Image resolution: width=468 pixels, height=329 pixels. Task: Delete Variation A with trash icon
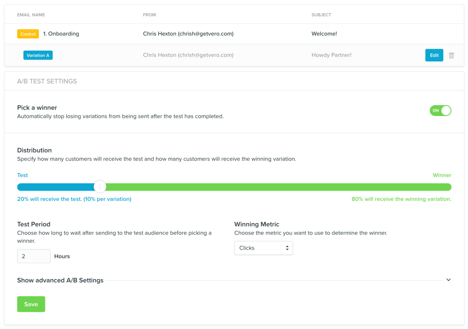(451, 56)
